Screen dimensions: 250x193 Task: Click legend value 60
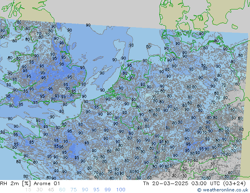62,190
